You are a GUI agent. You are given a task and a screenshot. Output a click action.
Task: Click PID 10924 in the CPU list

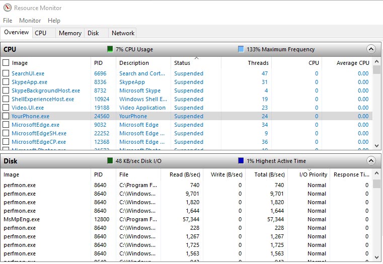[x=102, y=99]
